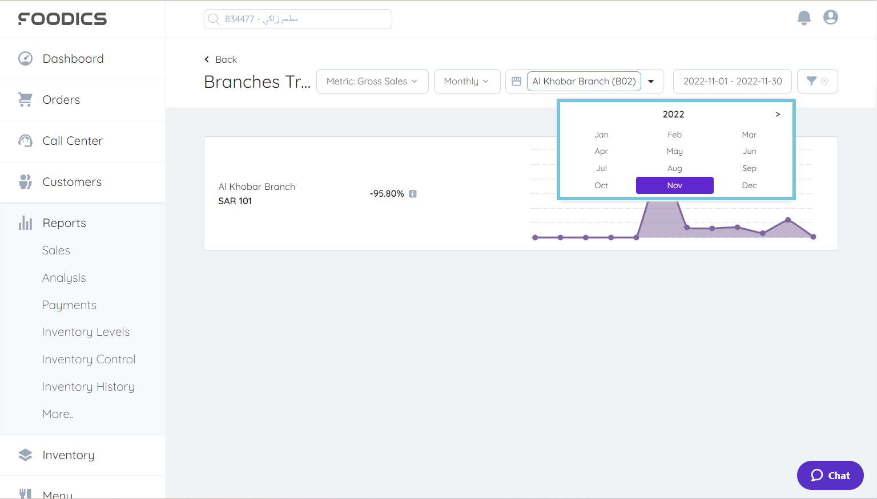877x499 pixels.
Task: Open the Dashboard from the sidebar
Action: point(73,58)
